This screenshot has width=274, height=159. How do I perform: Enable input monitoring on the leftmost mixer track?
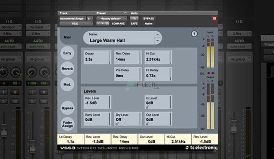click(x=4, y=92)
